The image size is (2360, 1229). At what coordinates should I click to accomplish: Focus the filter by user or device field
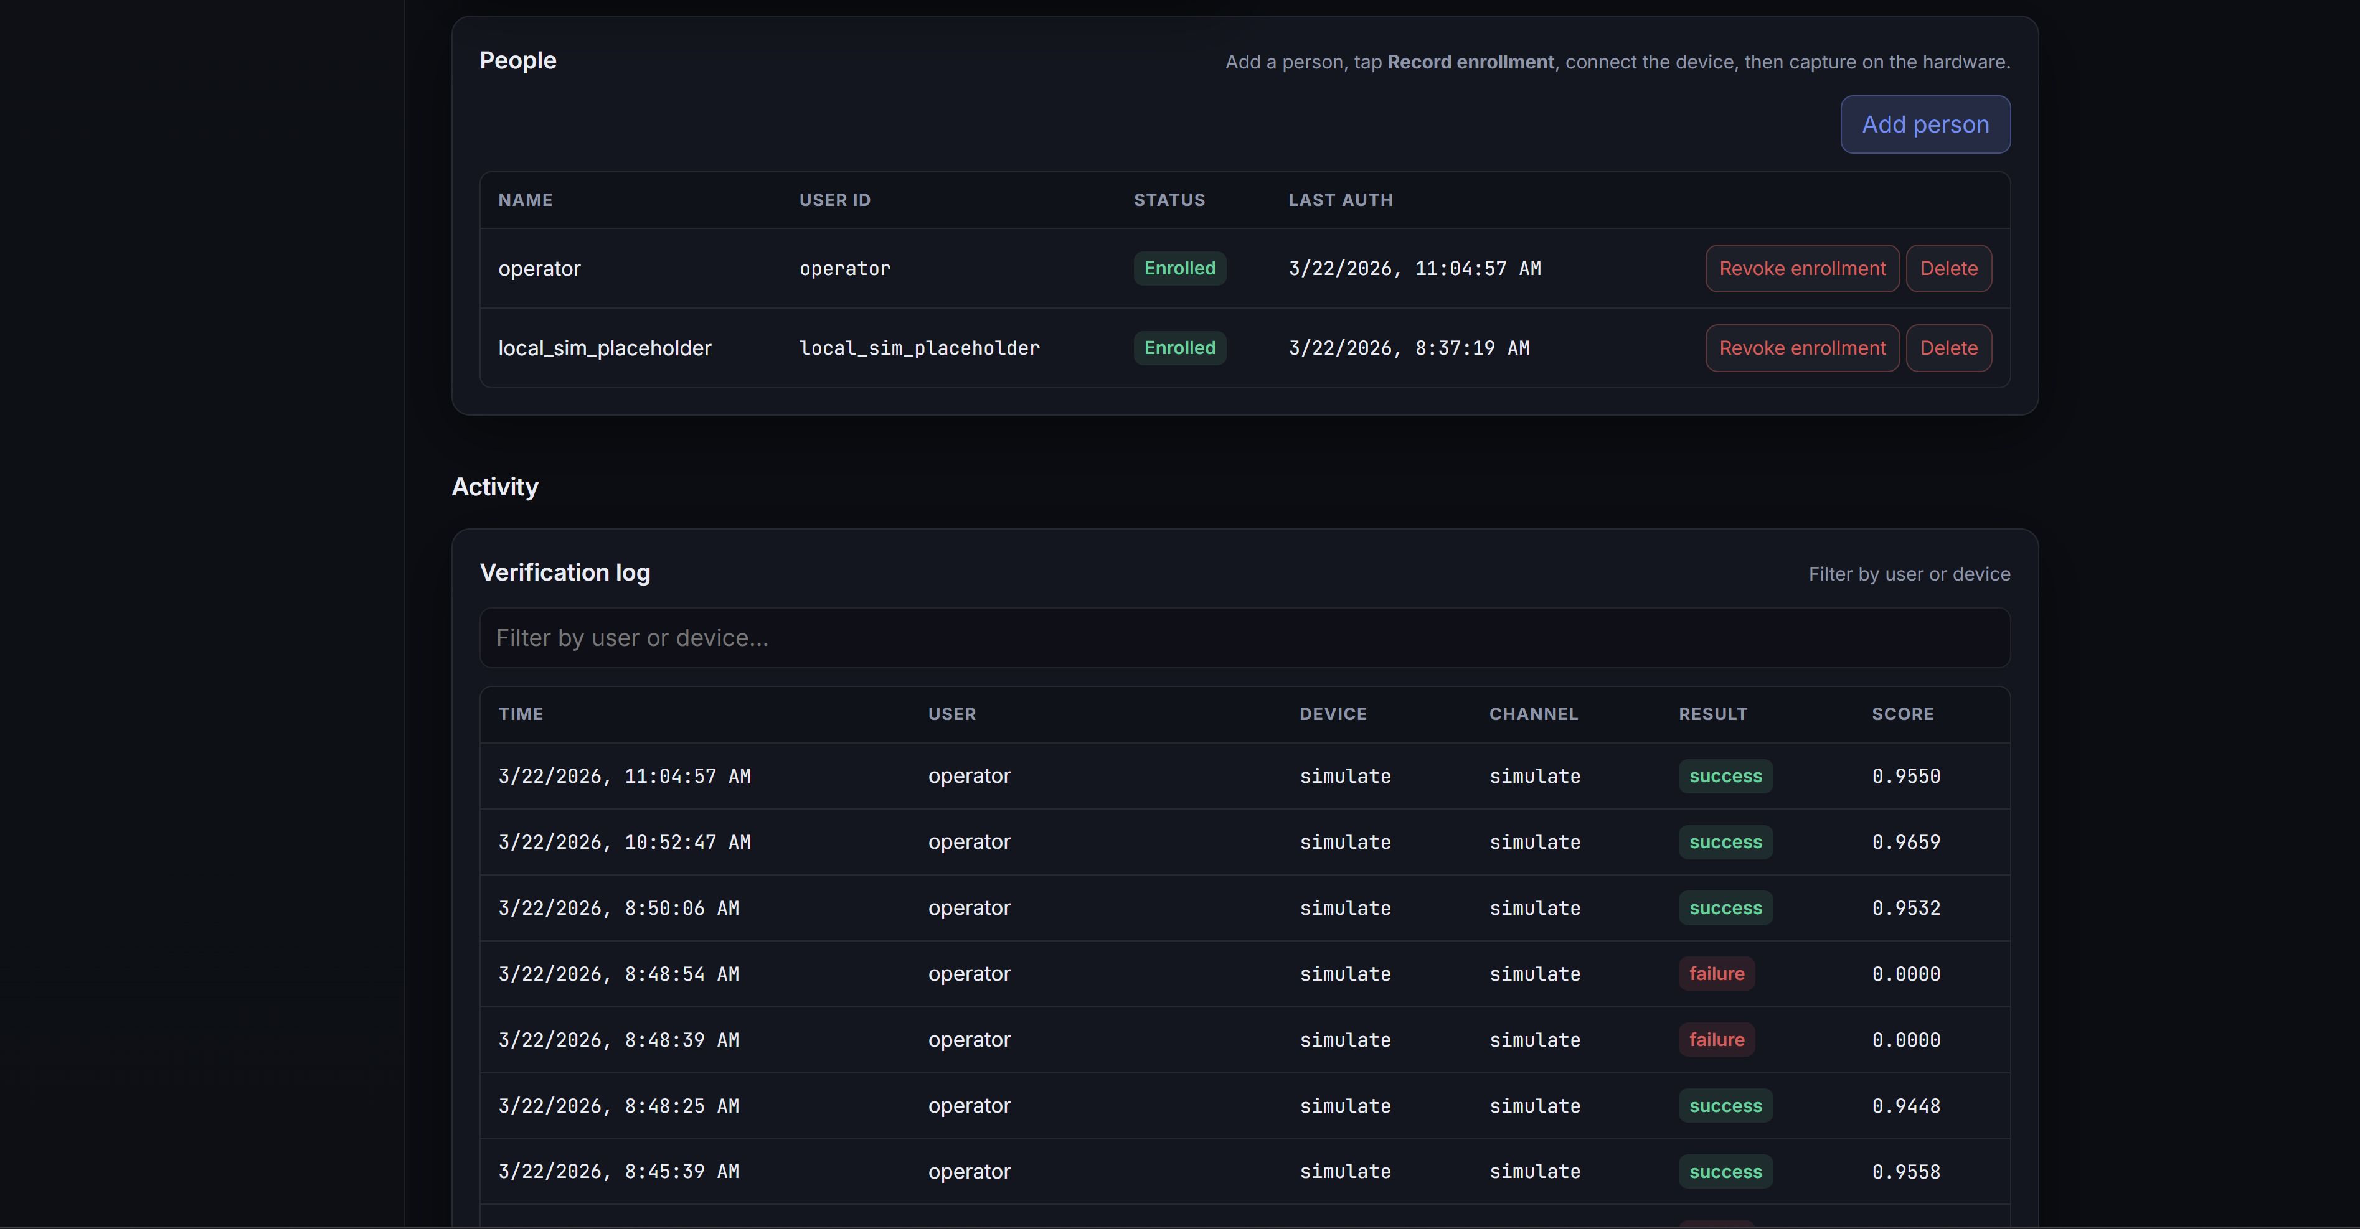coord(1244,638)
